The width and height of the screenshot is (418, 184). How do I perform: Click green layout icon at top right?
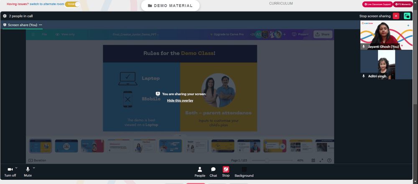(407, 16)
